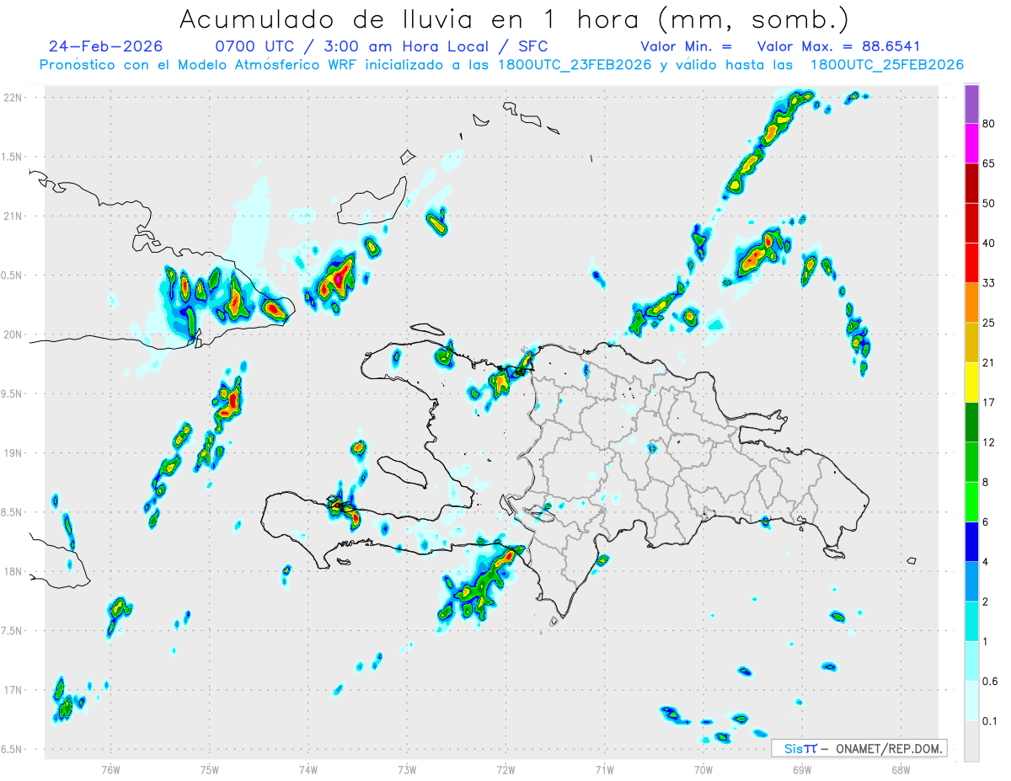Click the '25' value on the color scale

(989, 324)
